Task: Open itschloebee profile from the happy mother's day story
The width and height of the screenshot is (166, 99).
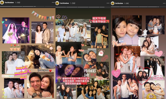Action: [9, 2]
